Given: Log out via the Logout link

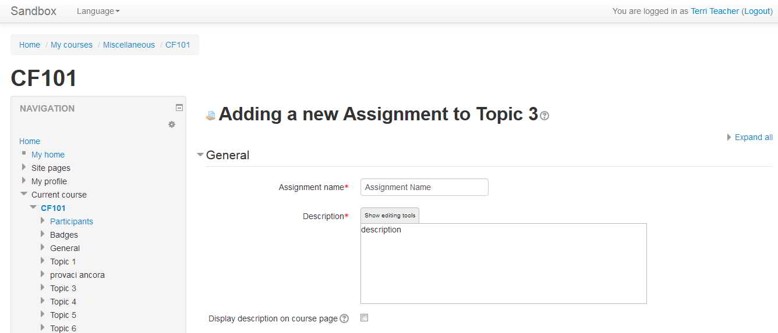Looking at the screenshot, I should point(757,11).
